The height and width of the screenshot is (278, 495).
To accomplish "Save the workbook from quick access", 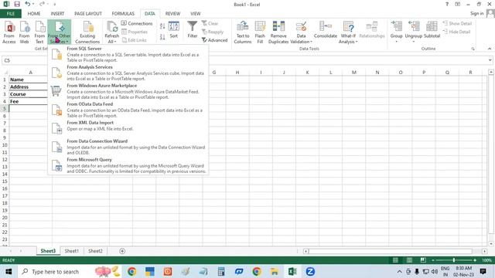I will [x=17, y=4].
